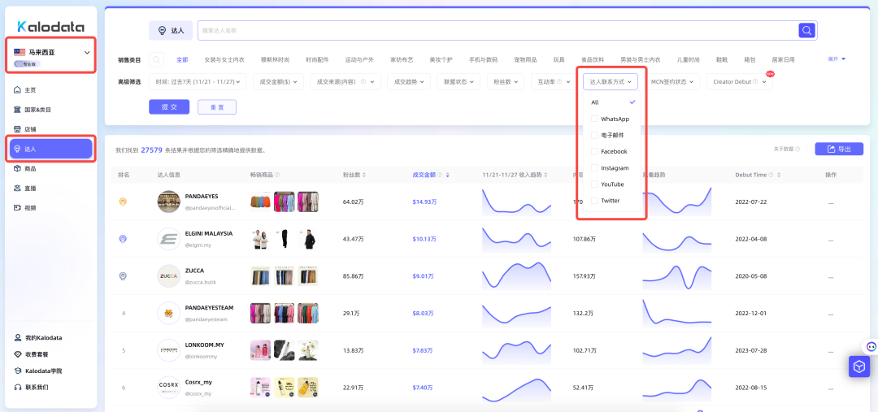Viewport: 878px width, 412px height.
Task: Open 主页 home in the sidebar
Action: [x=30, y=90]
